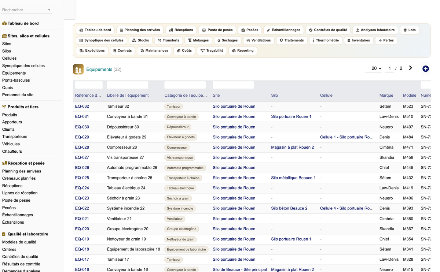440x272 pixels.
Task: Open equipment record EQ-032
Action: tap(82, 107)
